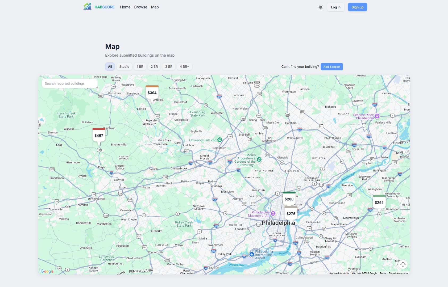Image resolution: width=448 pixels, height=287 pixels.
Task: Click the King of Prussia label
Action: pyautogui.click(x=205, y=157)
